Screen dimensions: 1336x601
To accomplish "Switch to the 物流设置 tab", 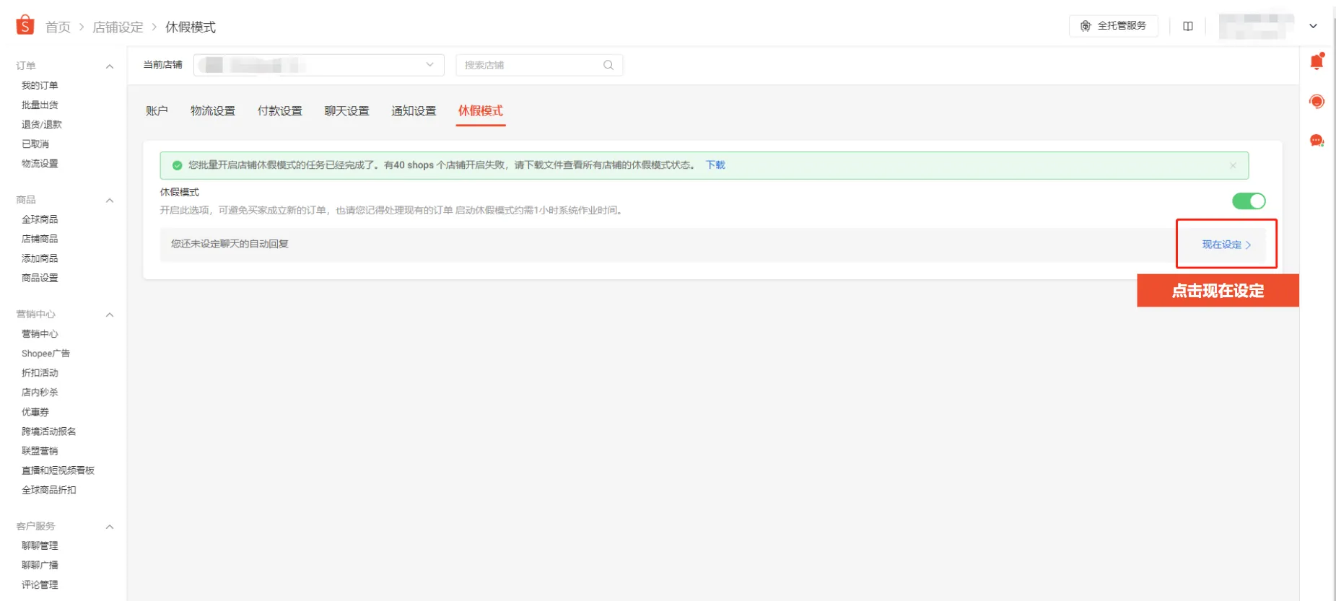I will coord(213,111).
